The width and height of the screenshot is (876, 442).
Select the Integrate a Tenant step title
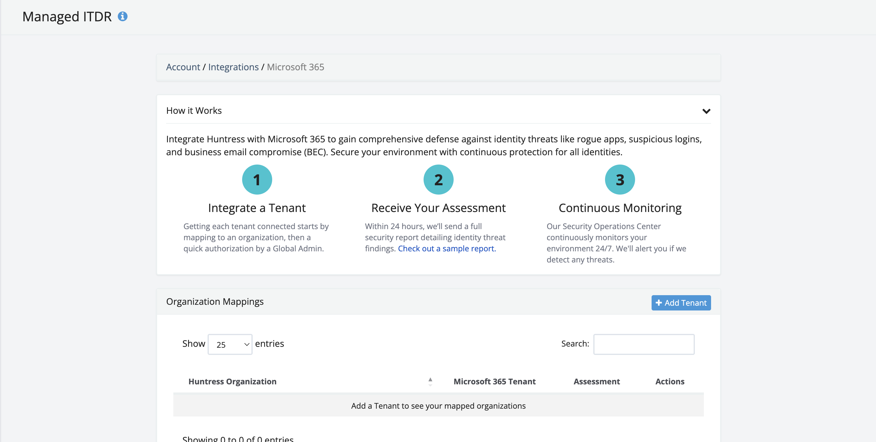pos(257,208)
